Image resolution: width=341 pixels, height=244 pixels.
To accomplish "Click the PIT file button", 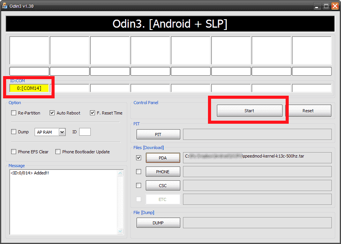I will 158,134.
